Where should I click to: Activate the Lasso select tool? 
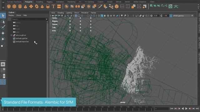tap(3, 22)
